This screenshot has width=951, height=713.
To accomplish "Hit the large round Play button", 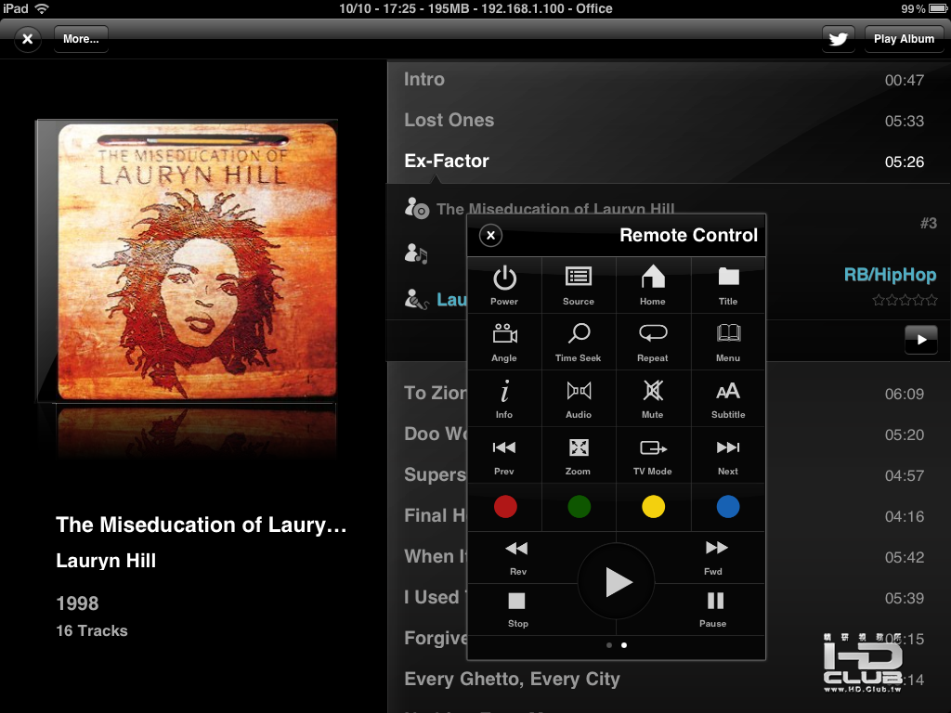I will (617, 582).
